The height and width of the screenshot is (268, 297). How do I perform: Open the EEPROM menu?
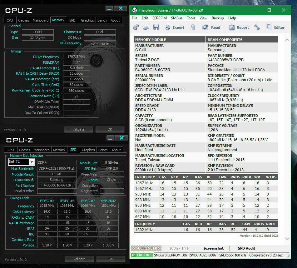tap(160, 18)
